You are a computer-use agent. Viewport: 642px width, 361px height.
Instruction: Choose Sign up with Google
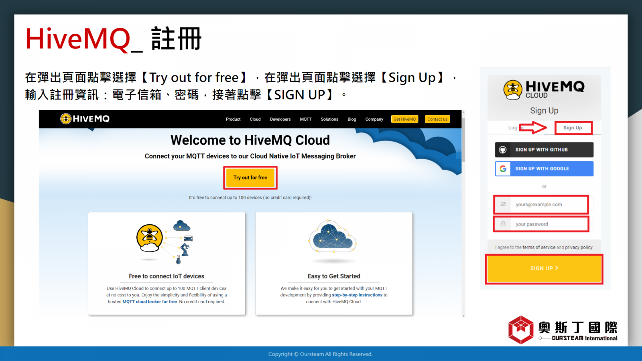pyautogui.click(x=544, y=169)
